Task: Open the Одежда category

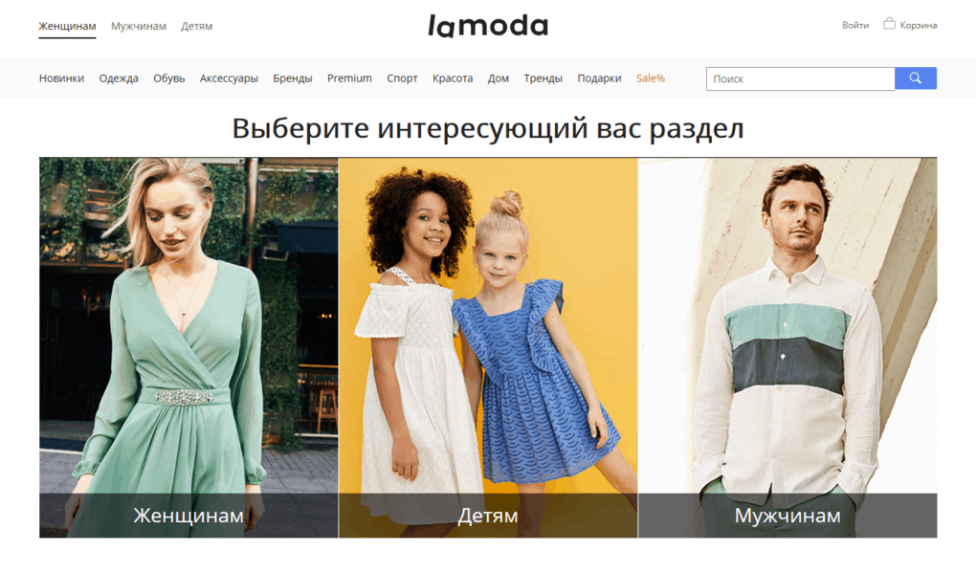Action: [x=119, y=78]
